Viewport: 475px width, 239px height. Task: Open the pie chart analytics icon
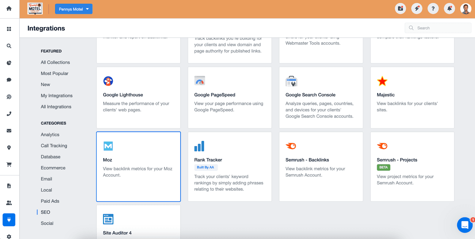9,63
